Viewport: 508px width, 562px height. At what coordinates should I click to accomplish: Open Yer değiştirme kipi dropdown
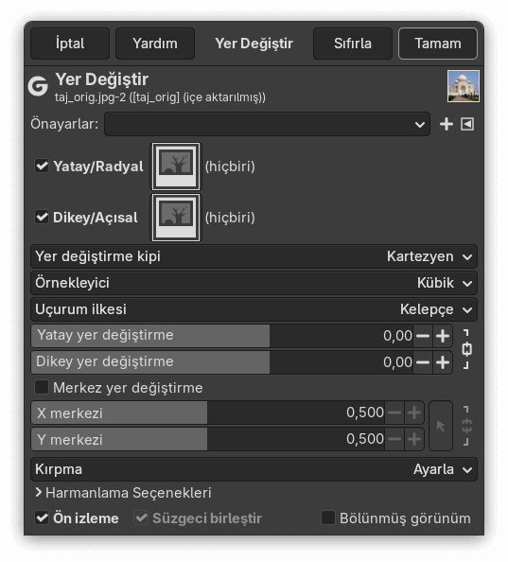tap(254, 256)
